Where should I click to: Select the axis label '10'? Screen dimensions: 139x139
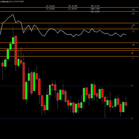click(133, 45)
